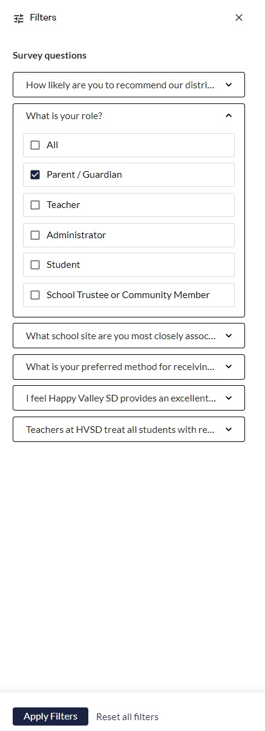Click chevron next to 'What school site' question
265x731 pixels.
(x=229, y=336)
